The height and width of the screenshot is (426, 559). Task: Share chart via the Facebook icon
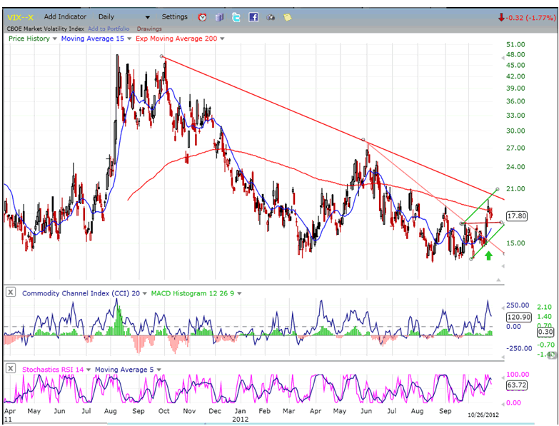pos(253,17)
